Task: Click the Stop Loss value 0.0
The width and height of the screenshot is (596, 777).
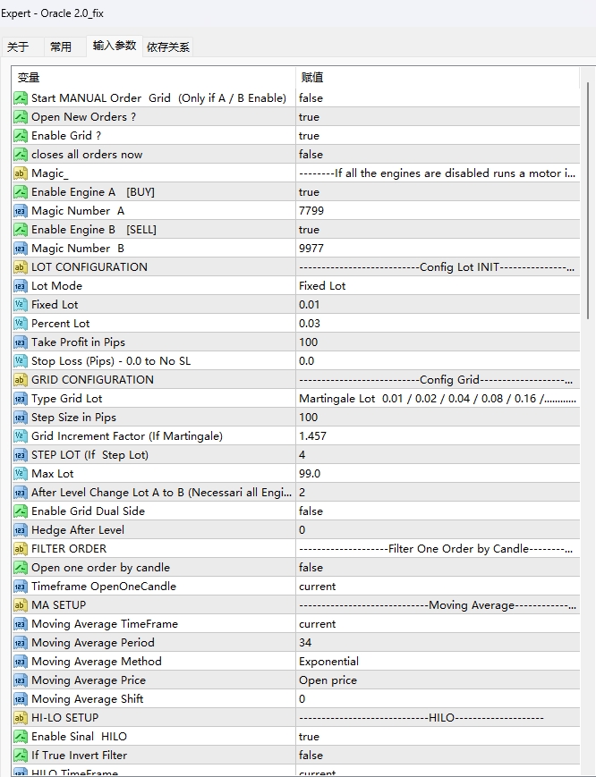Action: 438,361
